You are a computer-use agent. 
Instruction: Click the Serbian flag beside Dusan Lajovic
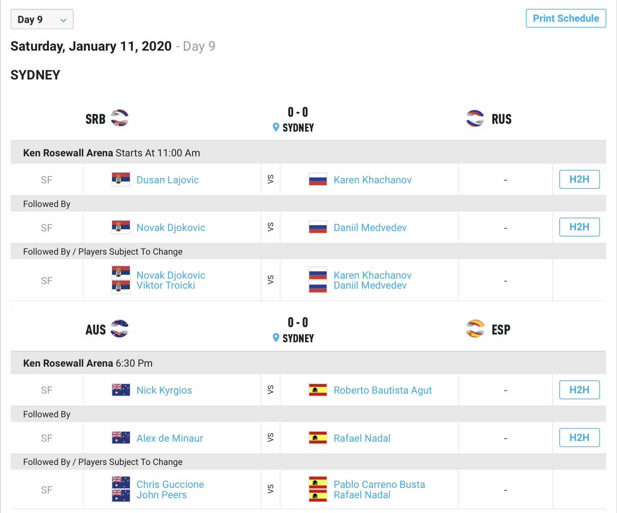(x=121, y=180)
